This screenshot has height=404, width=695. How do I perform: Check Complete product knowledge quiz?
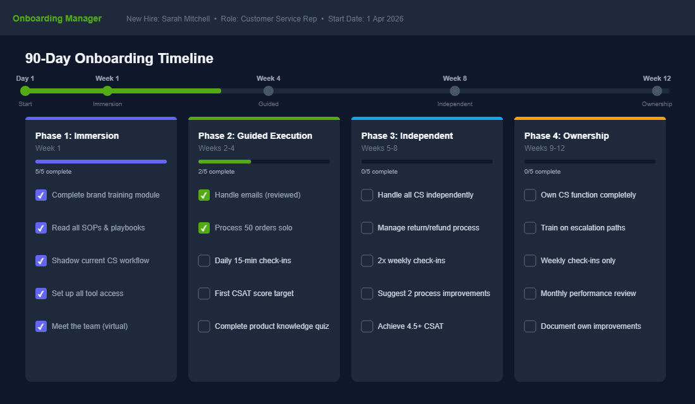(203, 326)
